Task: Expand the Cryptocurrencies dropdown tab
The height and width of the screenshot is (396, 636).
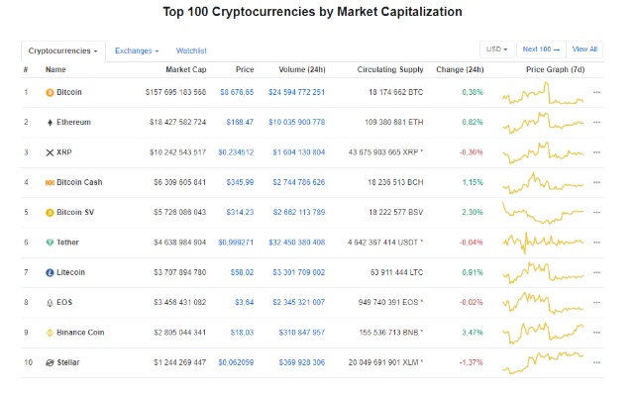Action: point(62,51)
